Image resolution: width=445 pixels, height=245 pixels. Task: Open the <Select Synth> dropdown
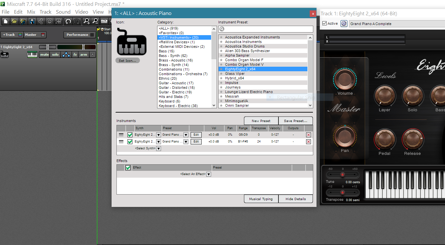(158, 148)
